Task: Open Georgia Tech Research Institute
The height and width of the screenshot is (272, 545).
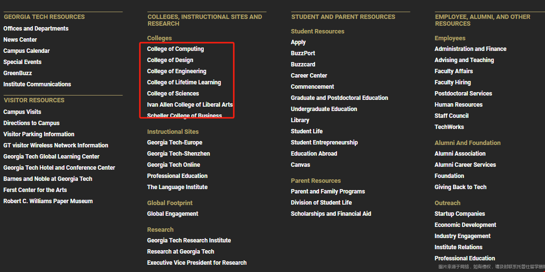Action: 189,240
